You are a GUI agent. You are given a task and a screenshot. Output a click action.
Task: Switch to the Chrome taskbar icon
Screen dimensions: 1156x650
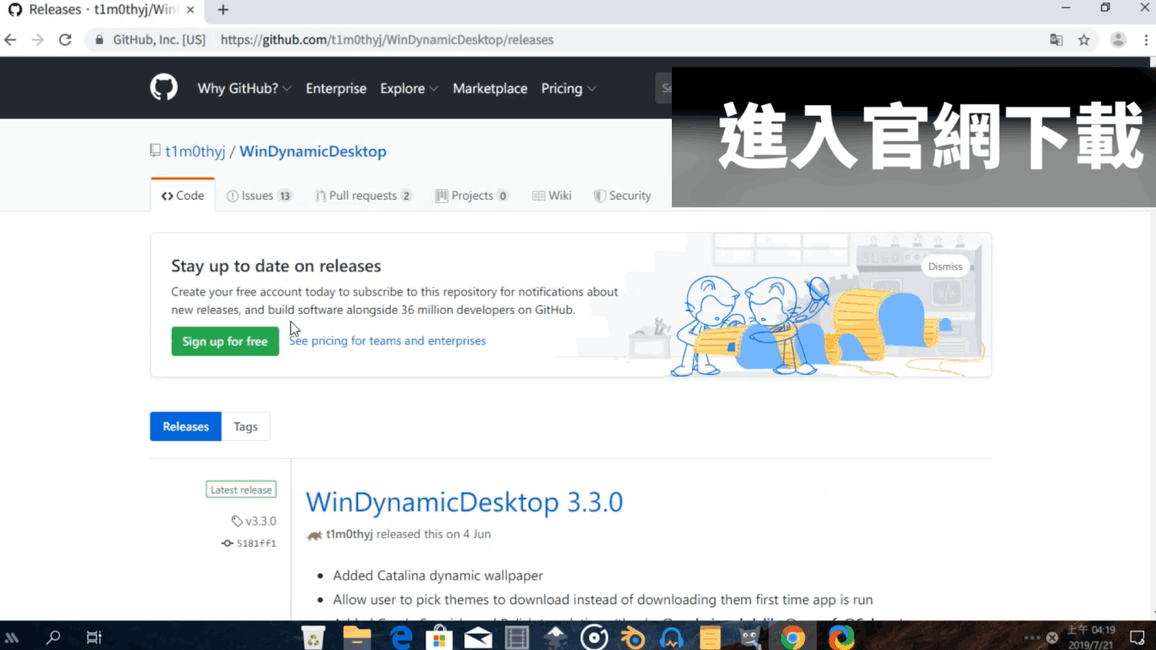pyautogui.click(x=793, y=637)
